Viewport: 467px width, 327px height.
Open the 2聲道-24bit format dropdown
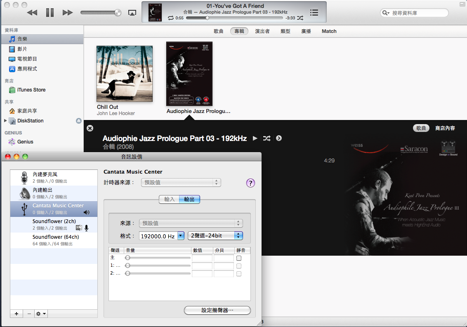tap(215, 235)
